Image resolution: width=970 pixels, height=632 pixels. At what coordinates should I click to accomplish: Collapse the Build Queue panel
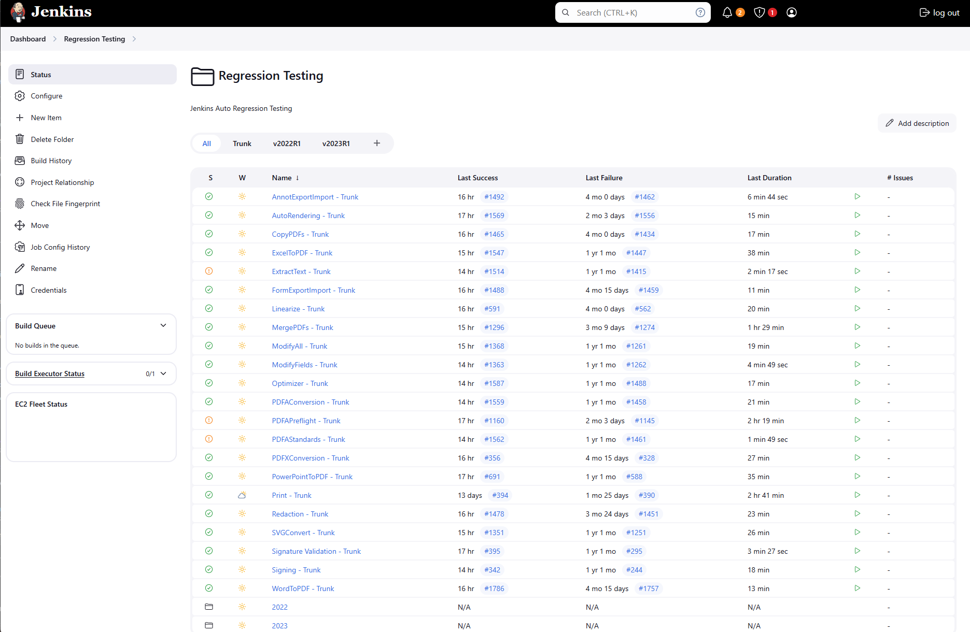[163, 325]
